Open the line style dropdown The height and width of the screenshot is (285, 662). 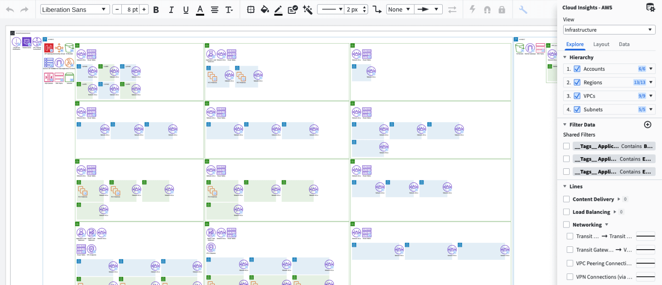point(331,10)
